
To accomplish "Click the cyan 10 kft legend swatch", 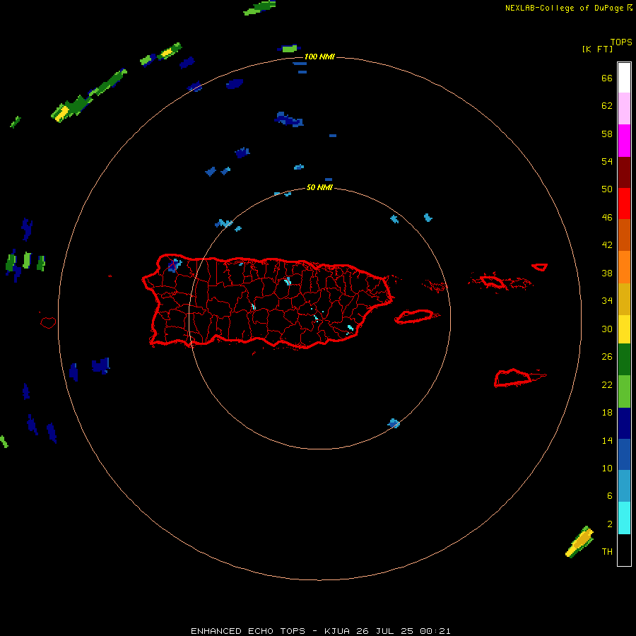I will pyautogui.click(x=624, y=518).
